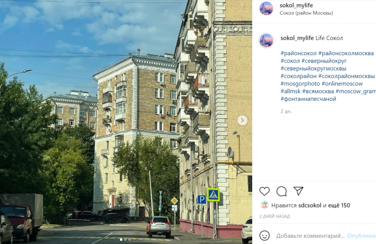
Task: Open sokol_mylife avatar beside caption
Action: [266, 41]
